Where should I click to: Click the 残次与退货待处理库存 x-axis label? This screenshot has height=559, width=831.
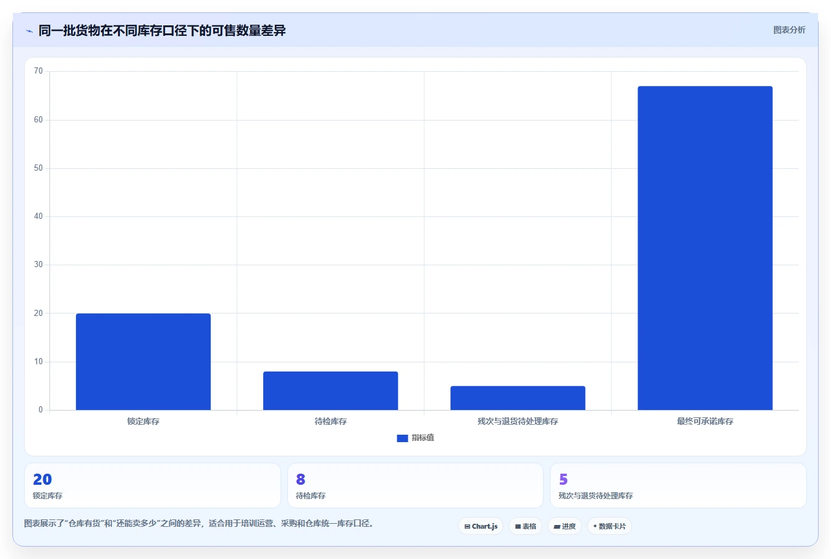tap(518, 421)
